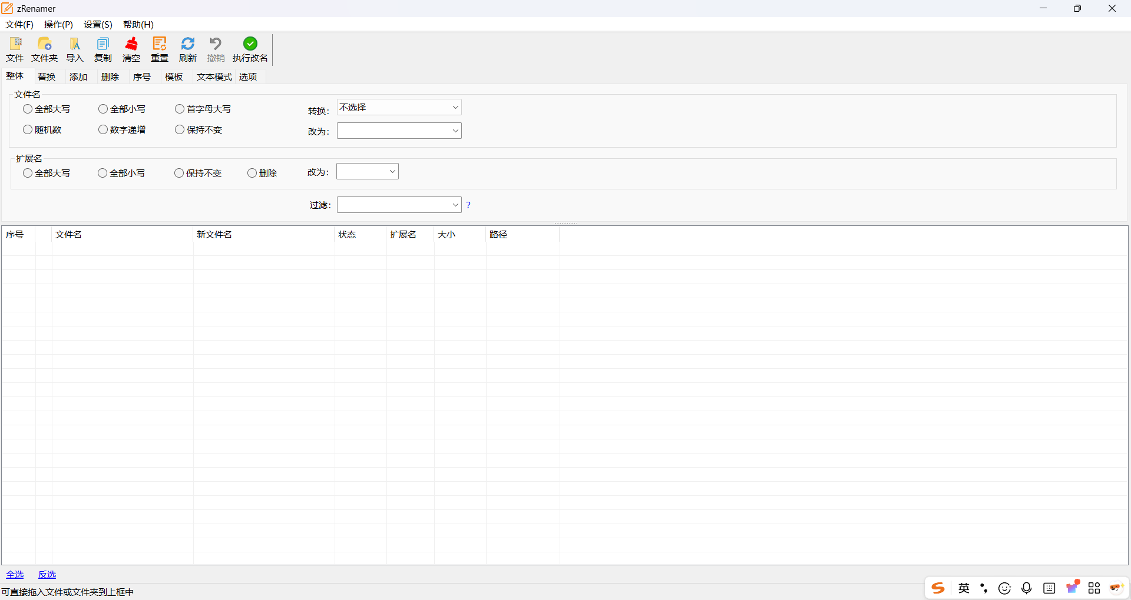Click the 文件夹 (add folder) toolbar icon
Image resolution: width=1131 pixels, height=600 pixels.
point(44,44)
